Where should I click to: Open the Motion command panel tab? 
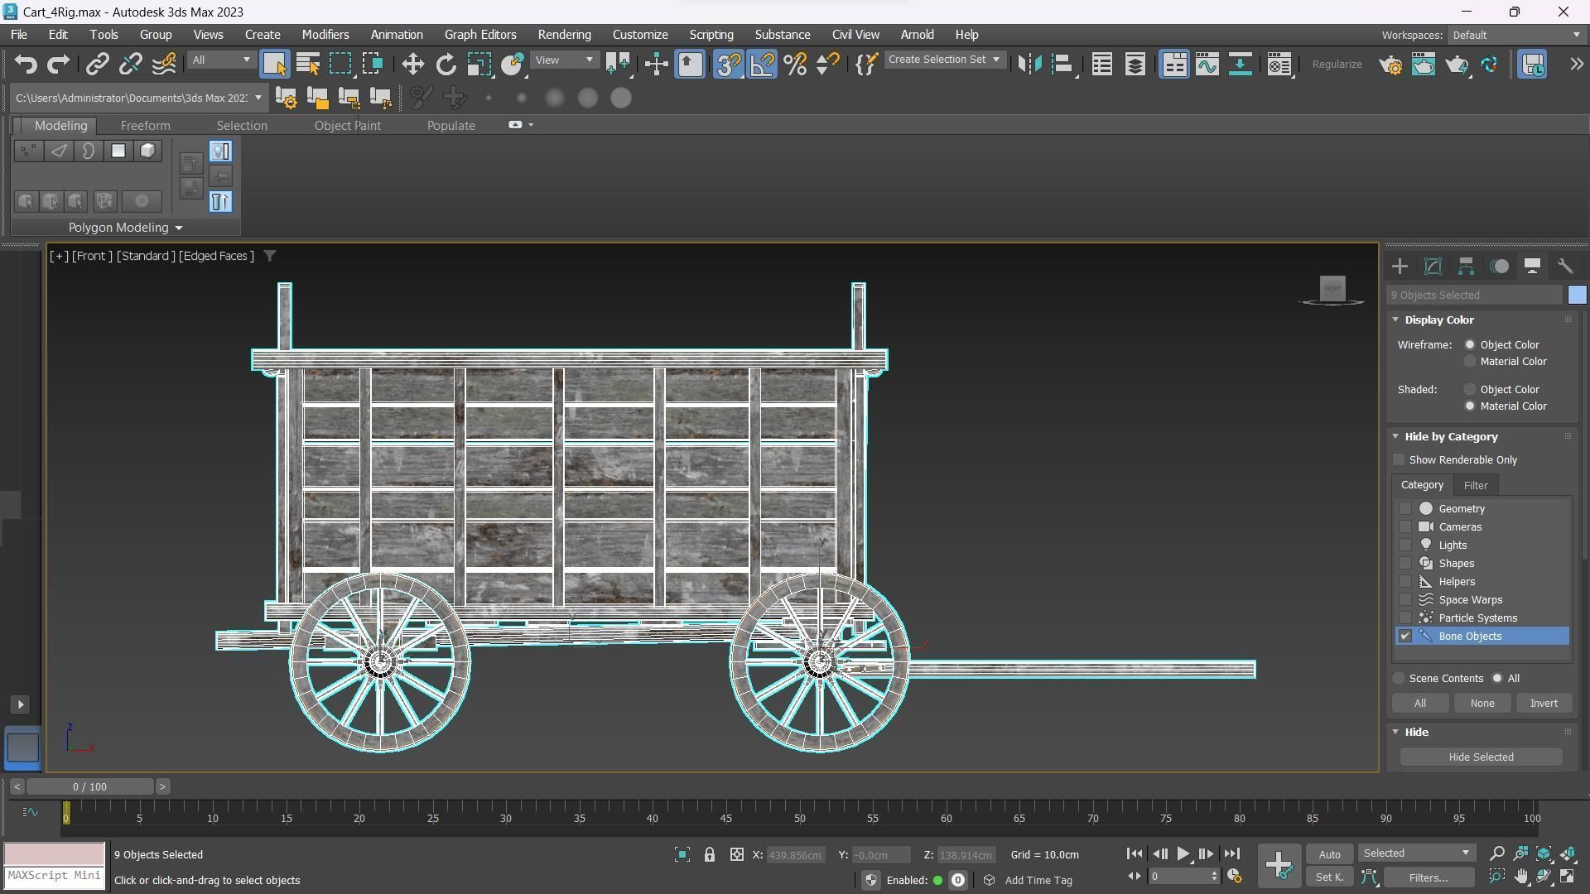1499,267
